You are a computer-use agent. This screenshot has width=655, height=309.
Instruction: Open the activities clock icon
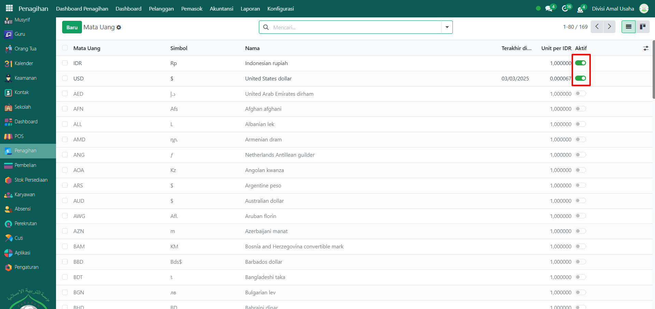coord(565,9)
